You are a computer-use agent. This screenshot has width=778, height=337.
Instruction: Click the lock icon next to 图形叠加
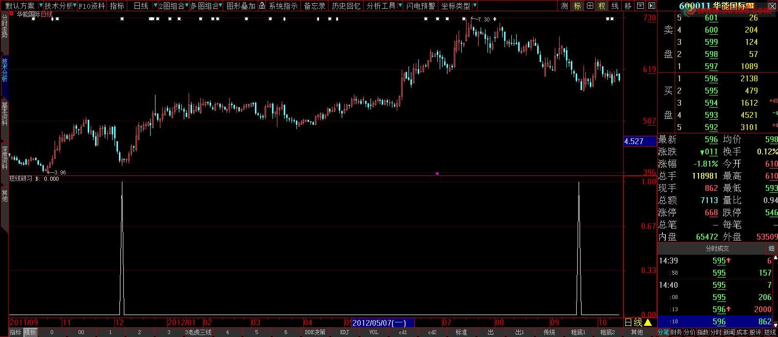[262, 6]
